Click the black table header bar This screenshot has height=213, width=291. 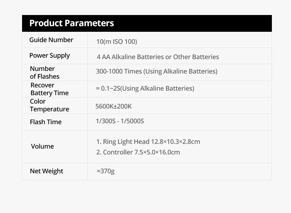coord(147,24)
